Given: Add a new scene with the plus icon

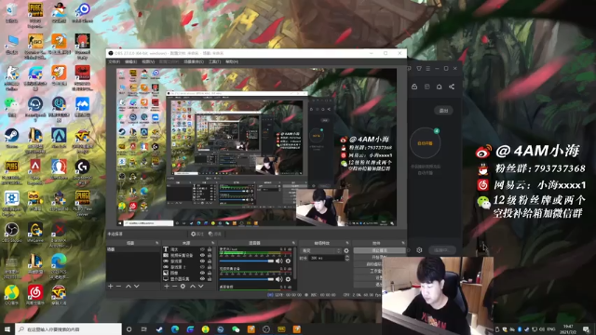Looking at the screenshot, I should 111,286.
